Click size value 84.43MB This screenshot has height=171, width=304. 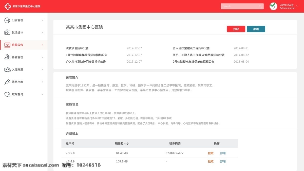click(x=122, y=153)
